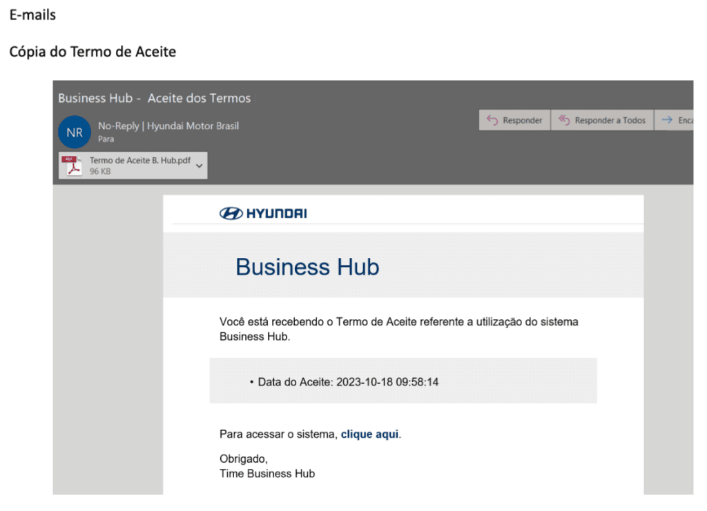
Task: Select sender name No-Reply | Hyundai Motor Brasil
Action: 168,126
